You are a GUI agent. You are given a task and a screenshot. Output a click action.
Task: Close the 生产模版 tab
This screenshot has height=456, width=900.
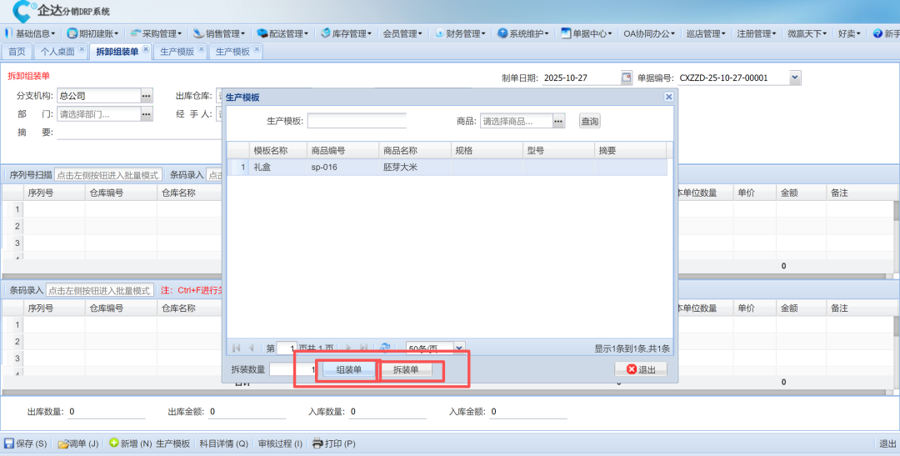click(202, 49)
